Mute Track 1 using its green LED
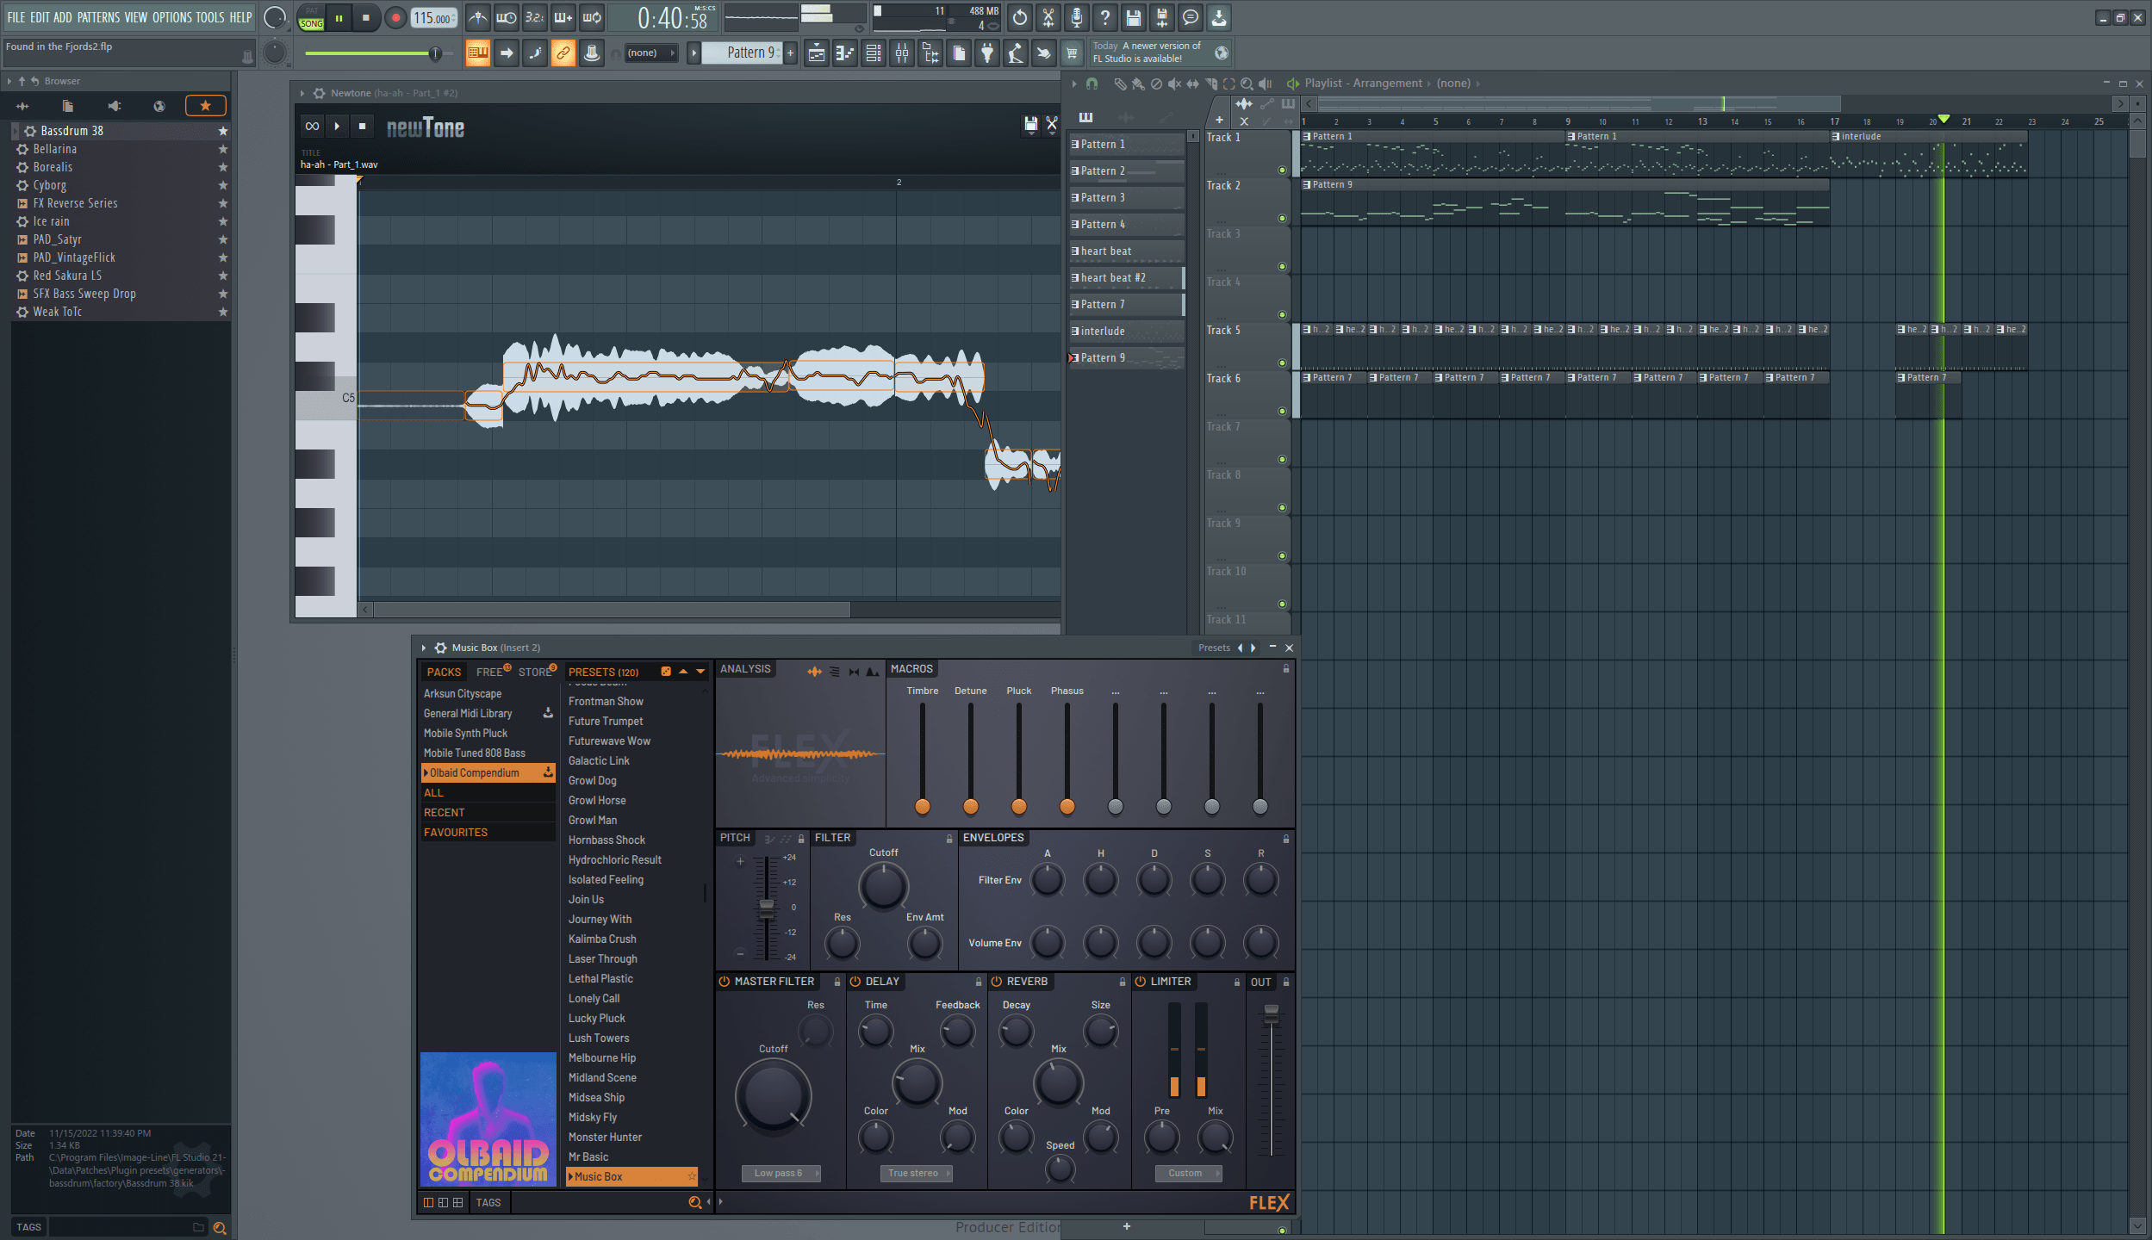 [1282, 170]
